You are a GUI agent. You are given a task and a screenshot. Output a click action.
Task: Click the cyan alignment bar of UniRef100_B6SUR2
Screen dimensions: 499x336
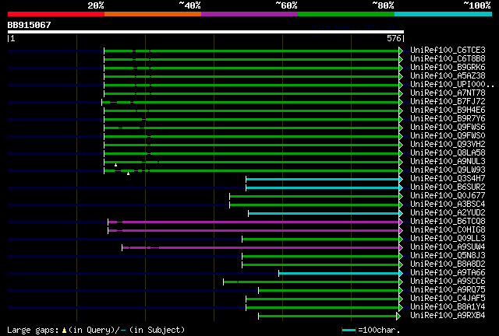pos(322,188)
